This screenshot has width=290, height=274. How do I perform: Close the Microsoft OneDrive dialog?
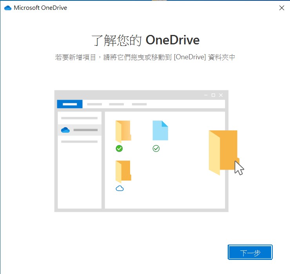coord(281,8)
